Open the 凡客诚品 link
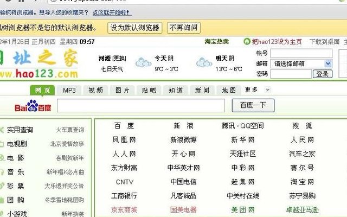The image size is (347, 217). (183, 196)
